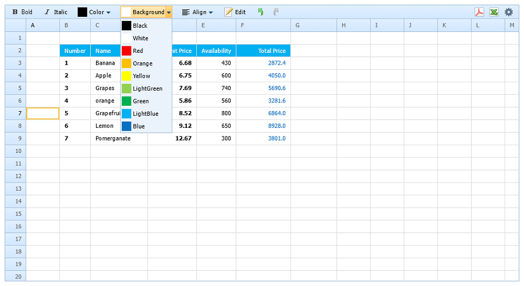The image size is (524, 286).
Task: Select the total price cell 3801.0
Action: 263,138
